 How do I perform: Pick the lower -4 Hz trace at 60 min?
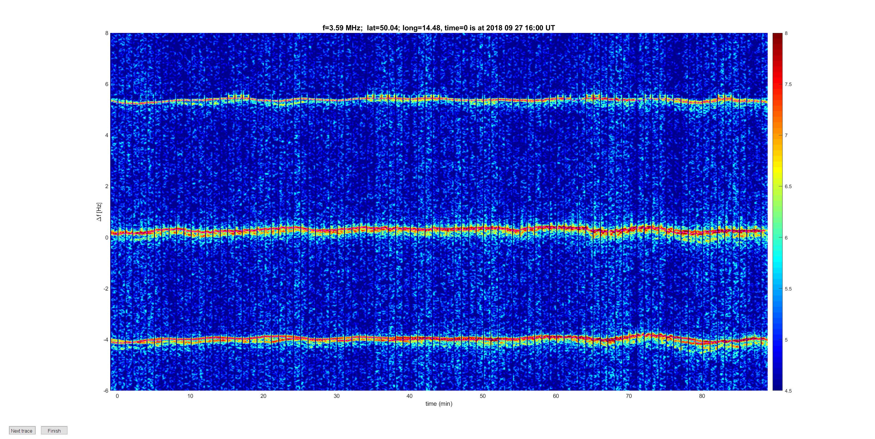556,337
